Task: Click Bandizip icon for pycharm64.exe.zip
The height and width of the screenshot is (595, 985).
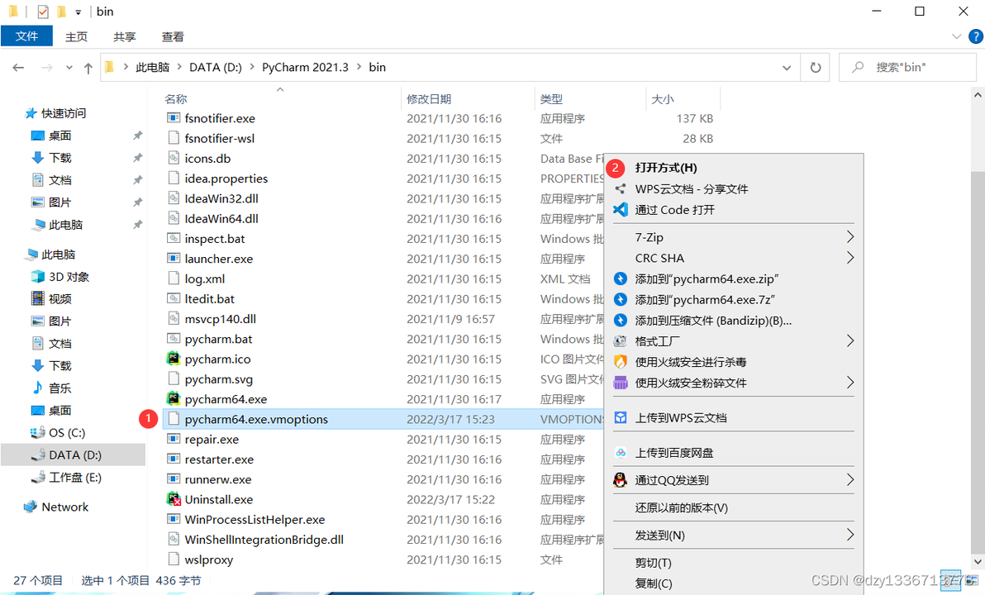Action: pos(621,279)
